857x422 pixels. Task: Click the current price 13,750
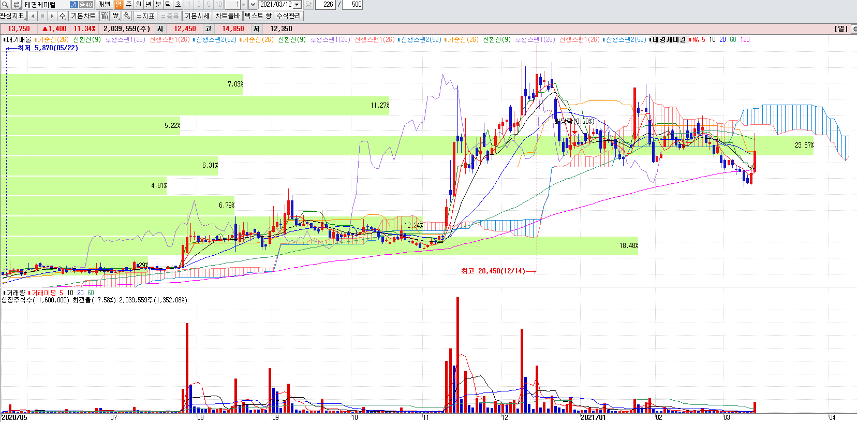tap(19, 28)
